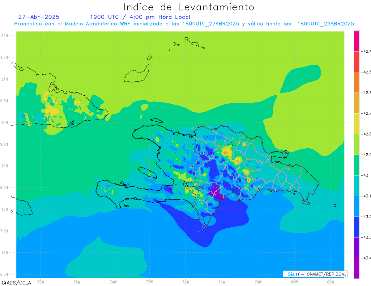Choose the lime segment between -42.8 and -42.9
The image size is (371, 286).
[356, 144]
